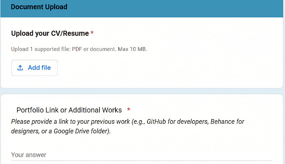
Task: Click the red asterisk beside Portfolio Link
Action: 129,110
